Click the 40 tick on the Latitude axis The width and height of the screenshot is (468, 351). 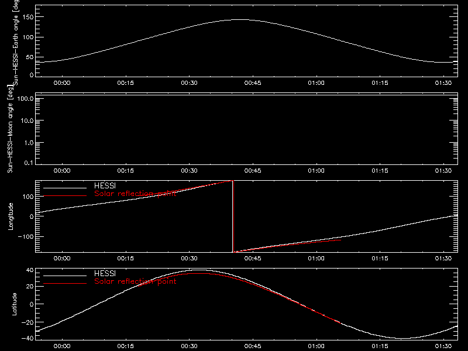30,270
